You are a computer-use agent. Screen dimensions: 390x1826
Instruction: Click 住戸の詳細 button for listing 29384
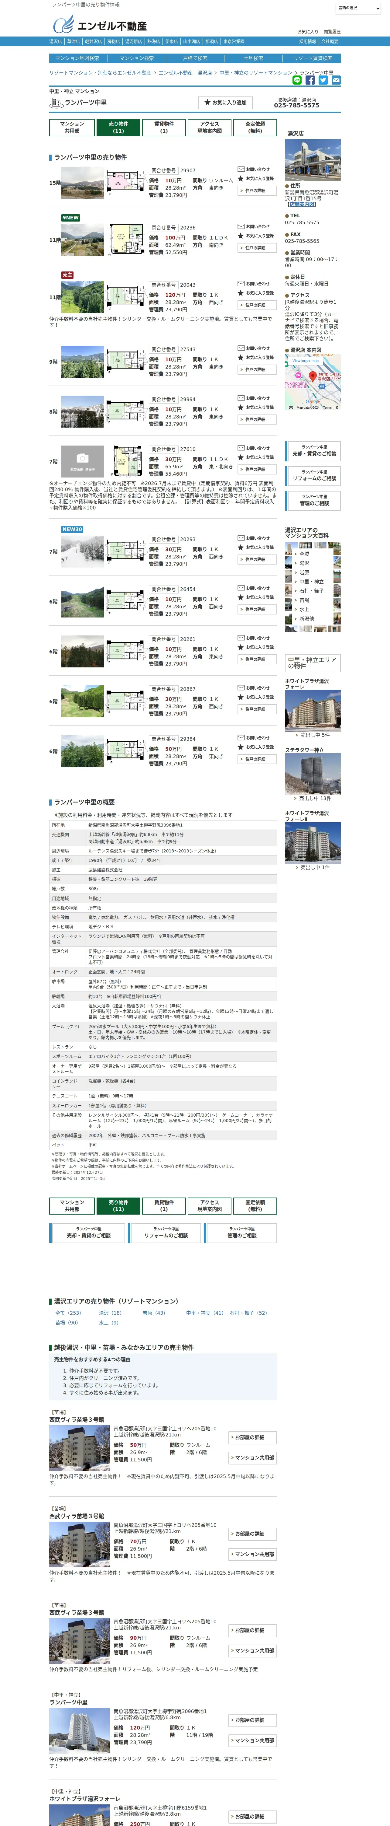click(x=256, y=759)
